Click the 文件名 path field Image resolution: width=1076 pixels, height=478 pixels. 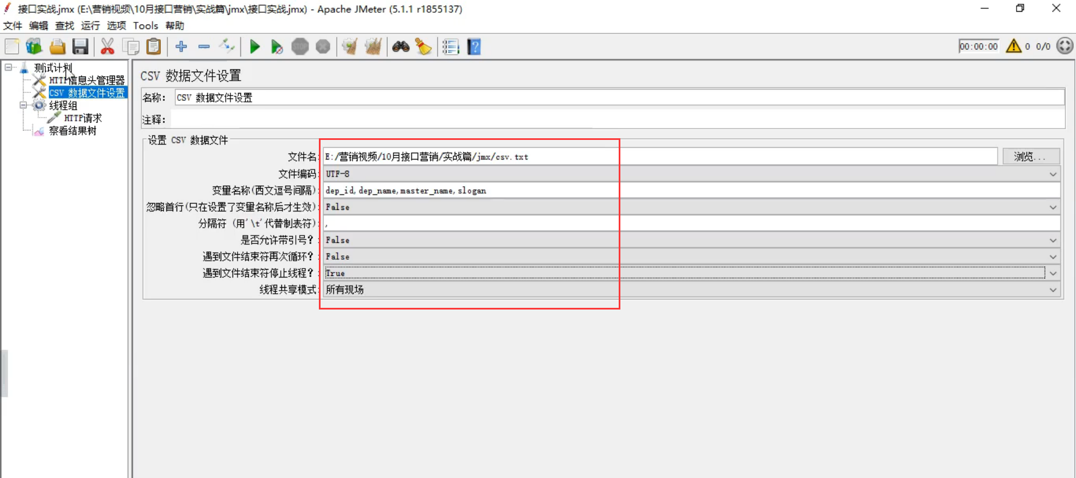(660, 157)
